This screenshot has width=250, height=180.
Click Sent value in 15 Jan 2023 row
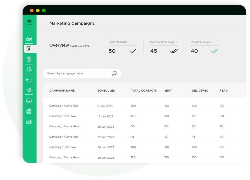[166, 116]
